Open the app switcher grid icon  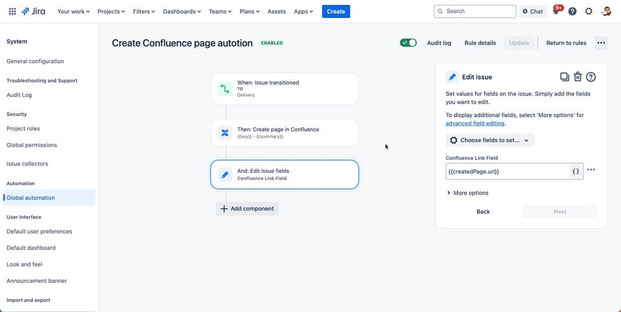[12, 11]
